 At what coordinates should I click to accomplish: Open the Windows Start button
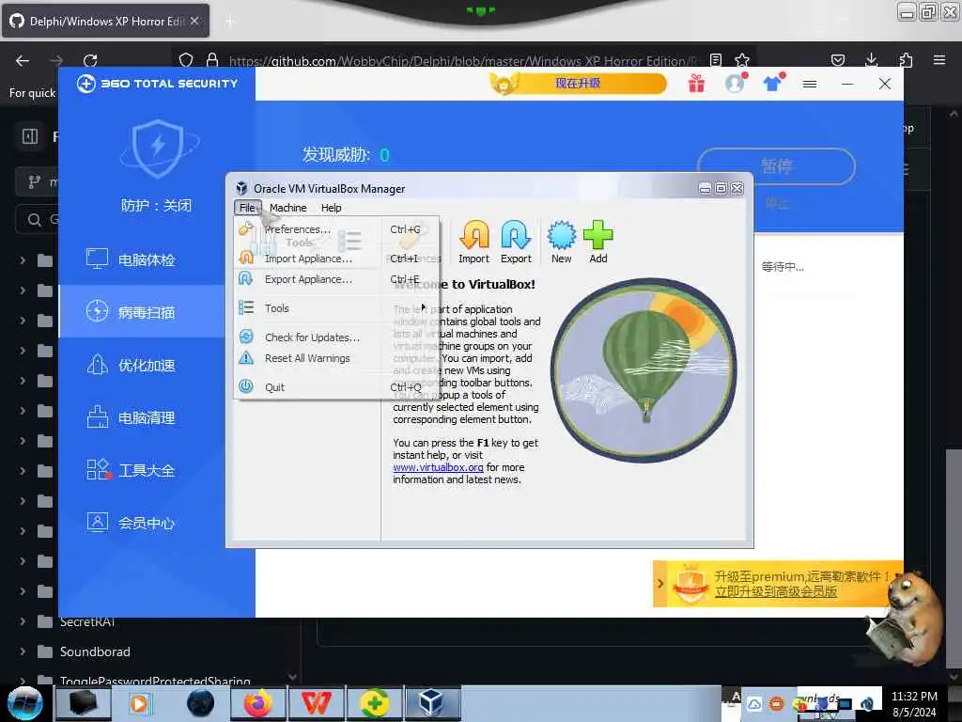(24, 703)
